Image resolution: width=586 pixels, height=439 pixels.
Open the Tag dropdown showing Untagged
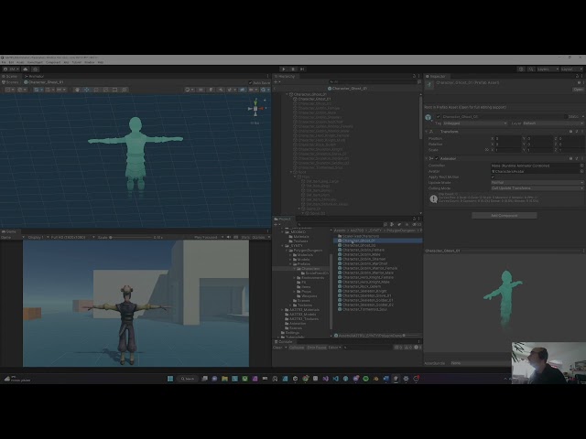pyautogui.click(x=474, y=123)
